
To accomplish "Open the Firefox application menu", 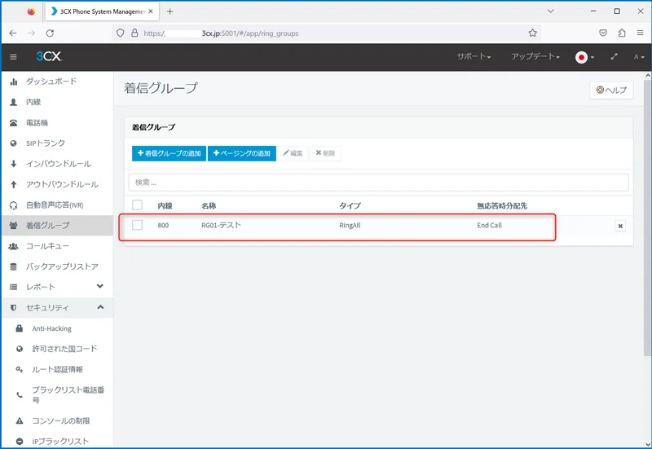I will point(640,33).
